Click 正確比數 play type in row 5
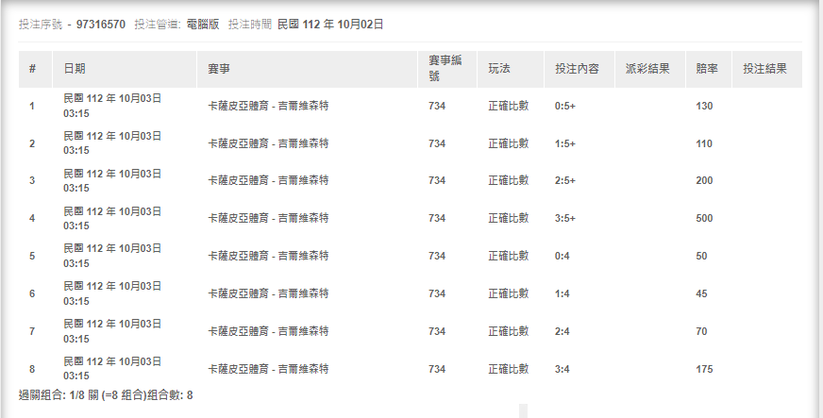This screenshot has height=418, width=823. [x=508, y=256]
